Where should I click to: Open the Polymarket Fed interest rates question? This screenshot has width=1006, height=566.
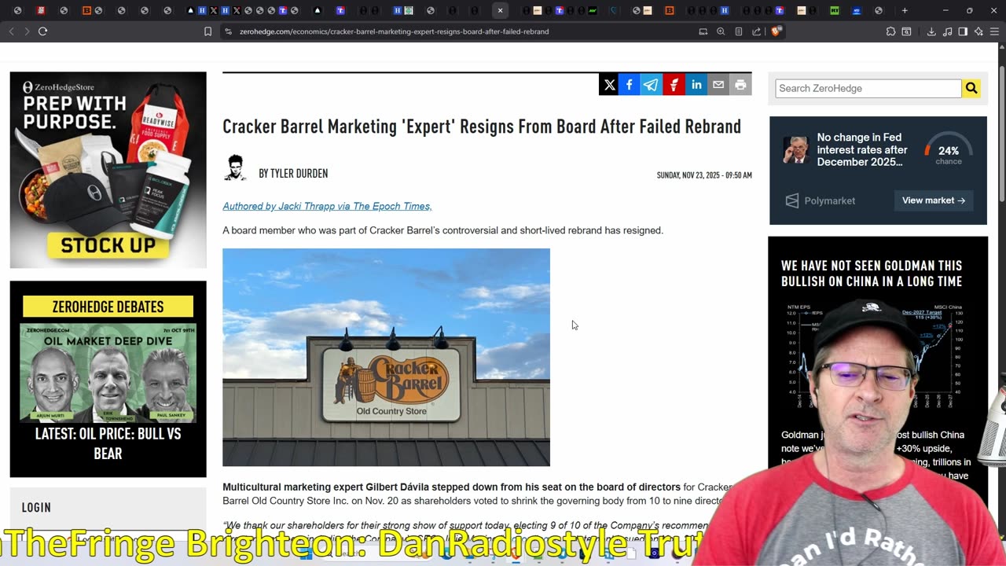[862, 149]
